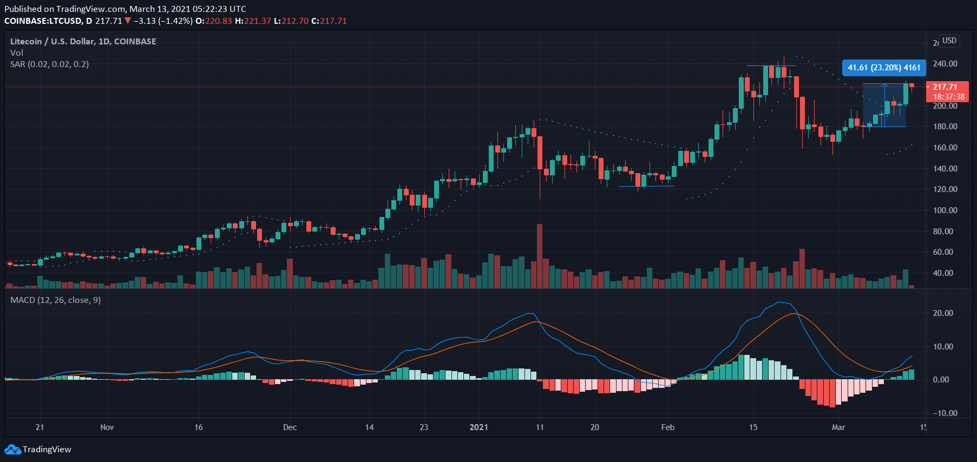Click the open price value O:220.83

pyautogui.click(x=214, y=21)
